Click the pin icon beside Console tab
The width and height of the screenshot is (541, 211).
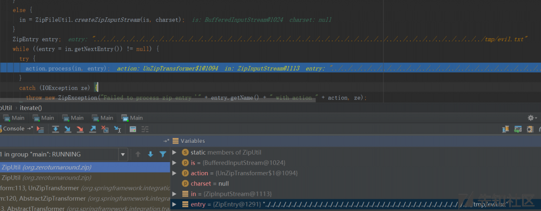point(30,129)
